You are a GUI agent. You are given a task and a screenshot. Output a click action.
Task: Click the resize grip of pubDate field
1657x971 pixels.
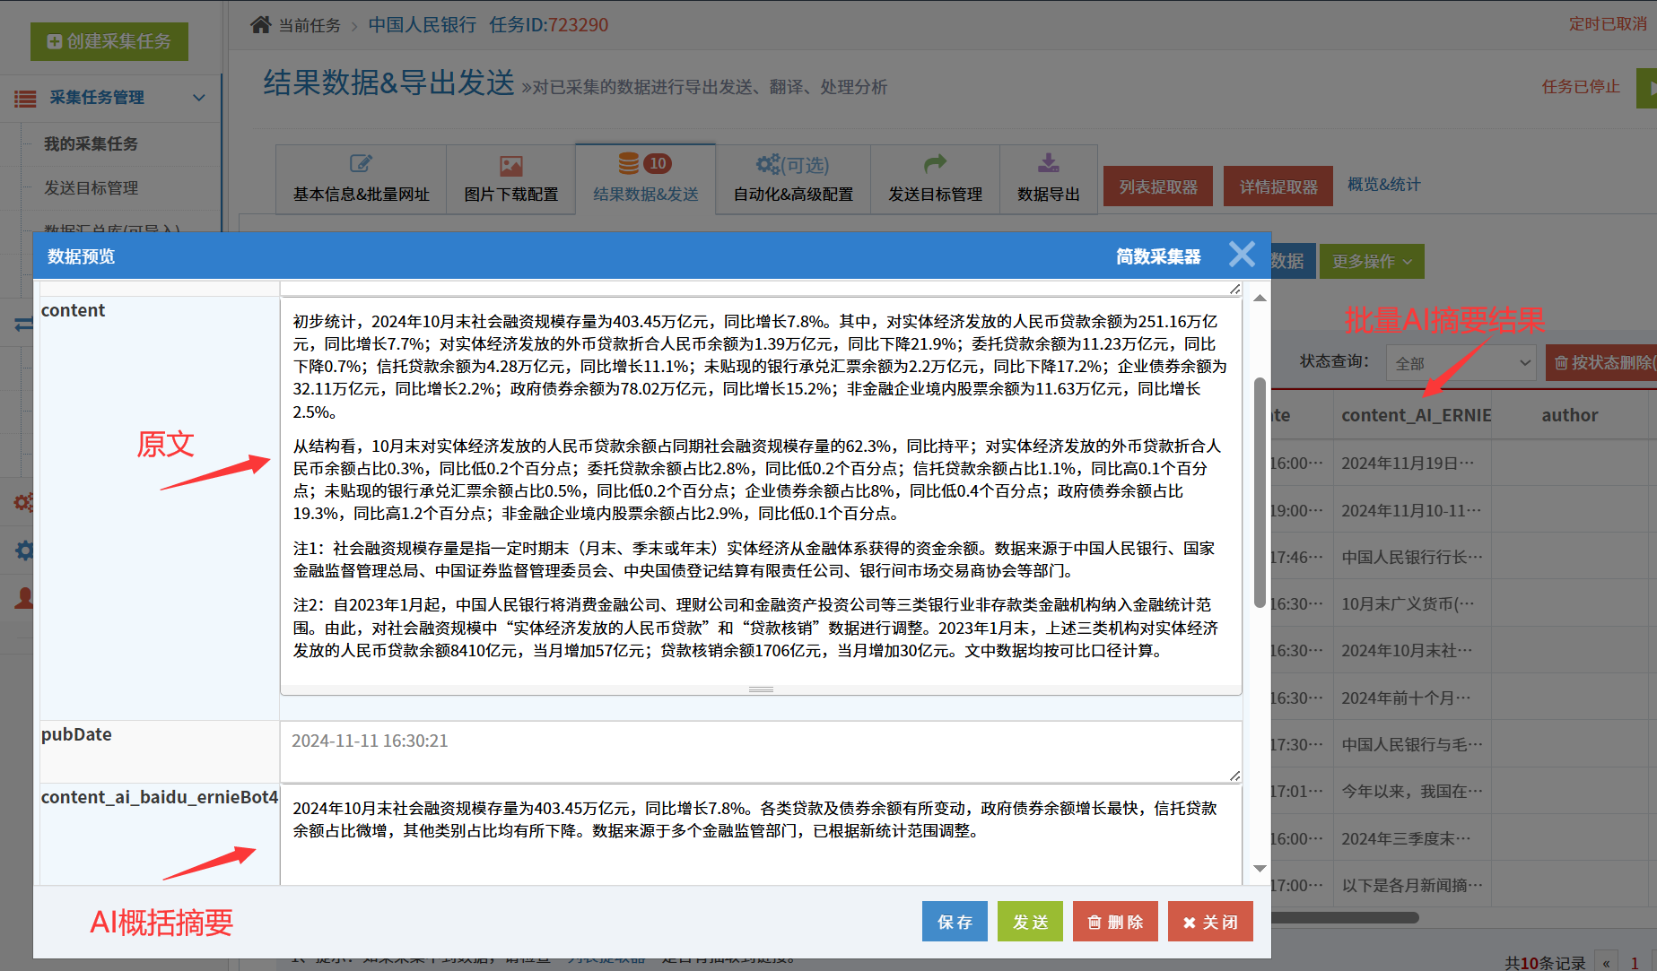pos(1234,776)
